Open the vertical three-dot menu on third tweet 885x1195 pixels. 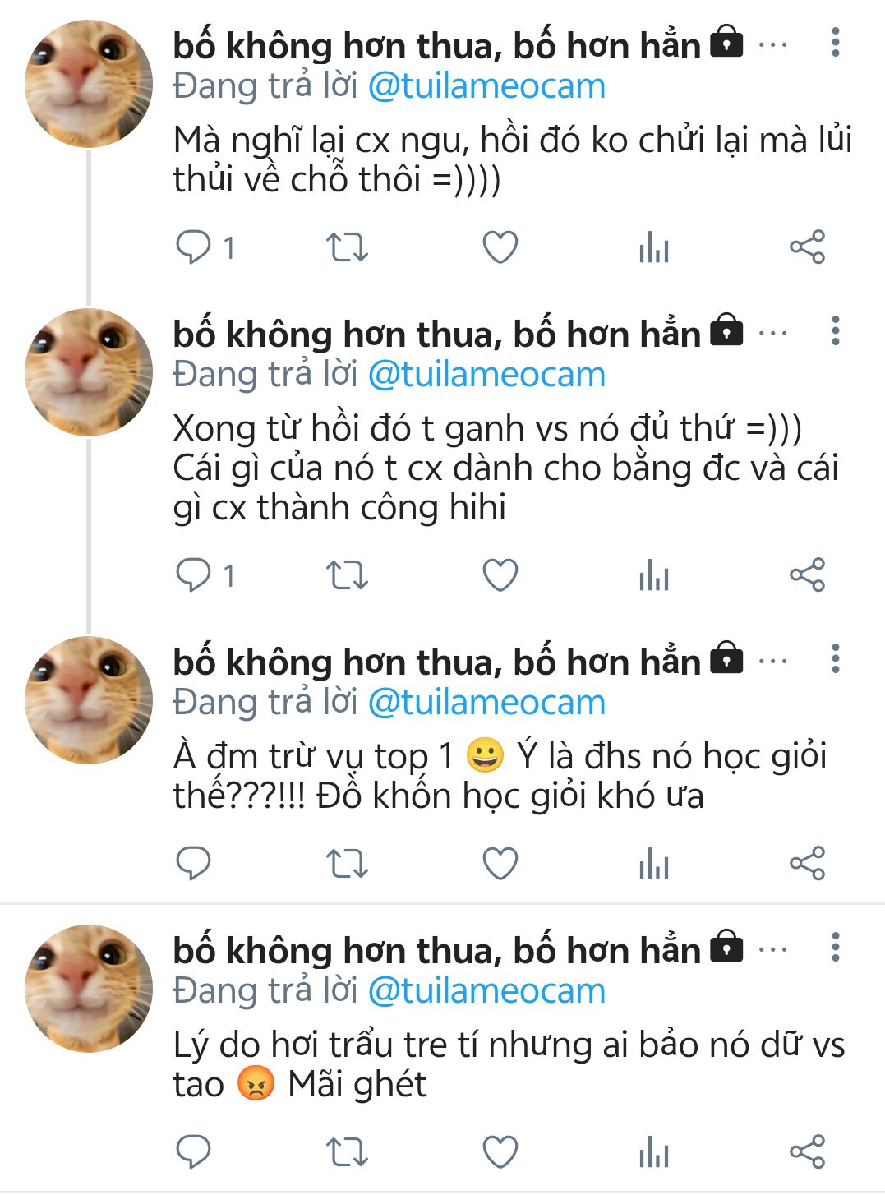pyautogui.click(x=836, y=659)
